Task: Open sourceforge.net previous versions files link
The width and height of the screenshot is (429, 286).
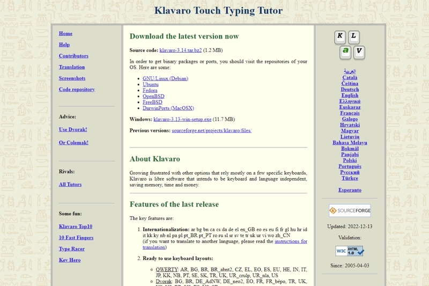Action: [212, 130]
